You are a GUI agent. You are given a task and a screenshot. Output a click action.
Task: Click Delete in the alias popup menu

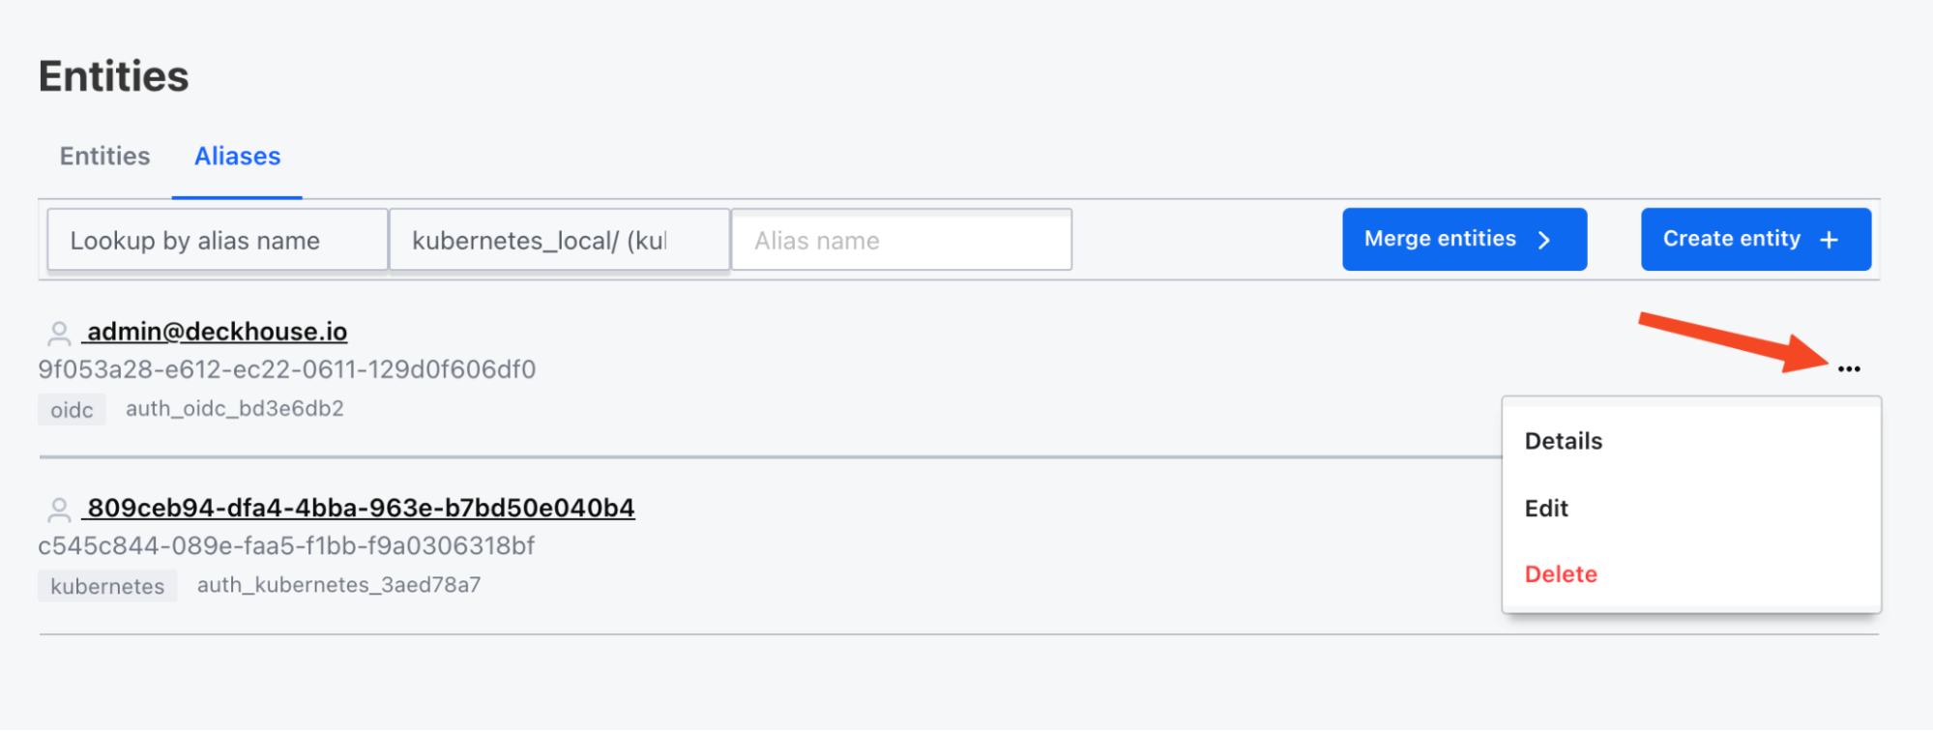1561,574
